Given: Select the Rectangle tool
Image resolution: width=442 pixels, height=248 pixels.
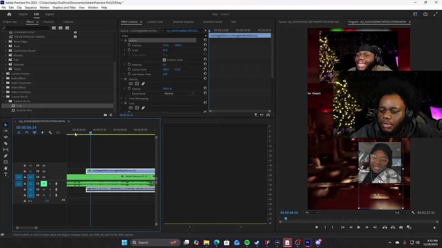Looking at the screenshot, I should point(6,162).
